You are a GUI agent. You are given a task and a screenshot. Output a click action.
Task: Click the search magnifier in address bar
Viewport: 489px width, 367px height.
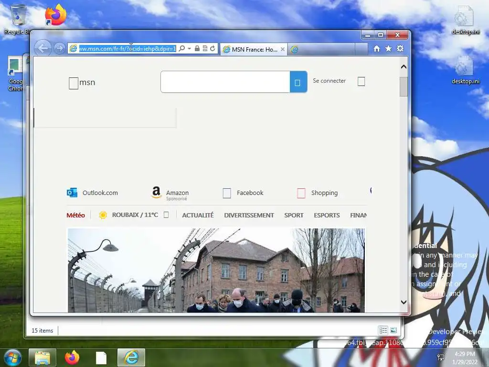[x=182, y=48]
